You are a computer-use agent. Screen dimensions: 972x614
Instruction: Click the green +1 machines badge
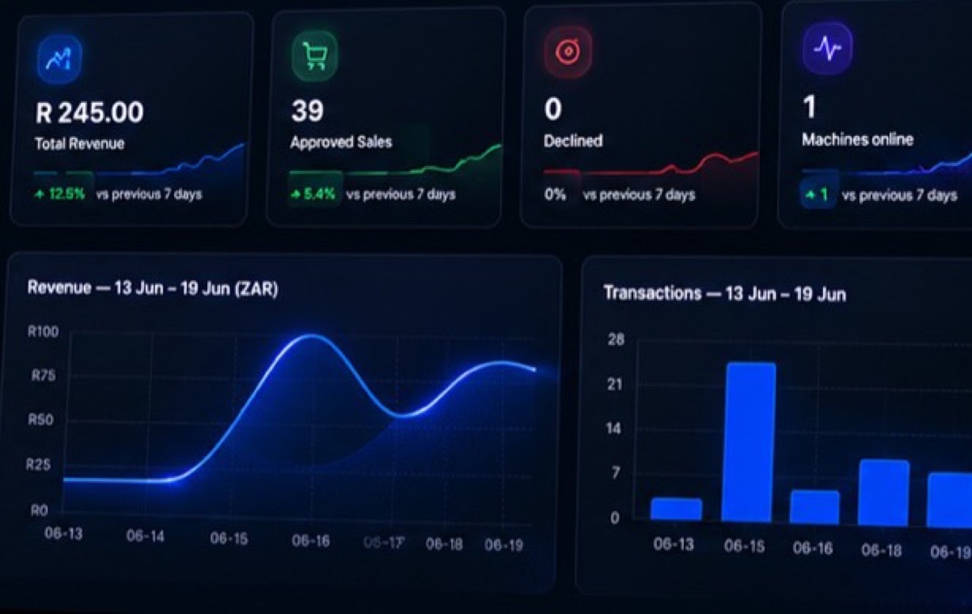coord(818,195)
